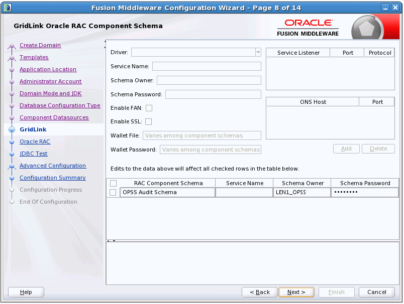
Task: Check the select-all header checkbox in schema table
Action: 114,183
